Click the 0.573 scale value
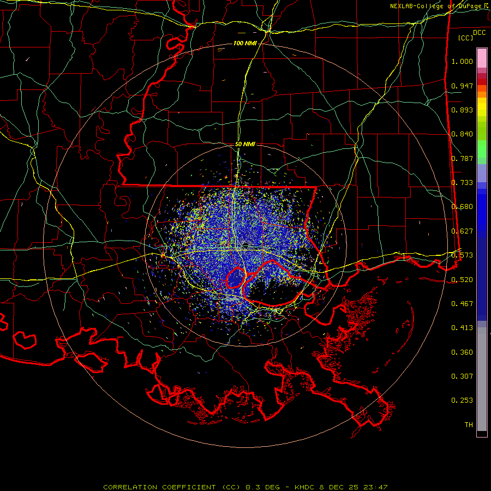Viewport: 491px width, 491px height. click(462, 255)
